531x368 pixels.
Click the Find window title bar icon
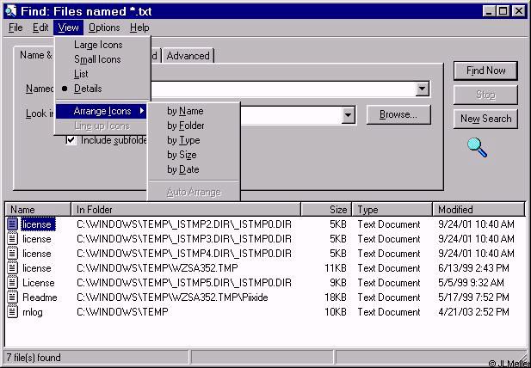tap(10, 11)
